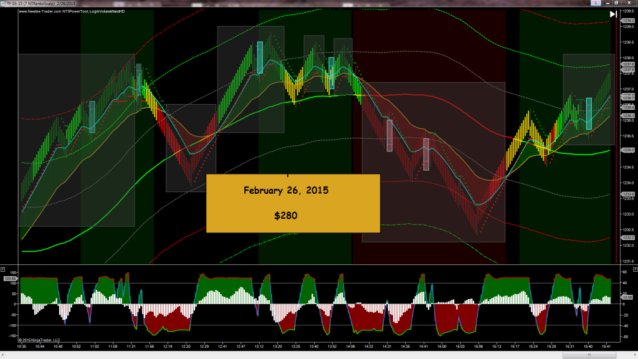Click the 15:24 time axis label
This screenshot has width=638, height=359.
(533, 347)
